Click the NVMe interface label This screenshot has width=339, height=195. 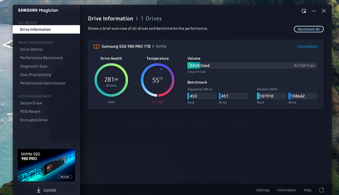161,47
